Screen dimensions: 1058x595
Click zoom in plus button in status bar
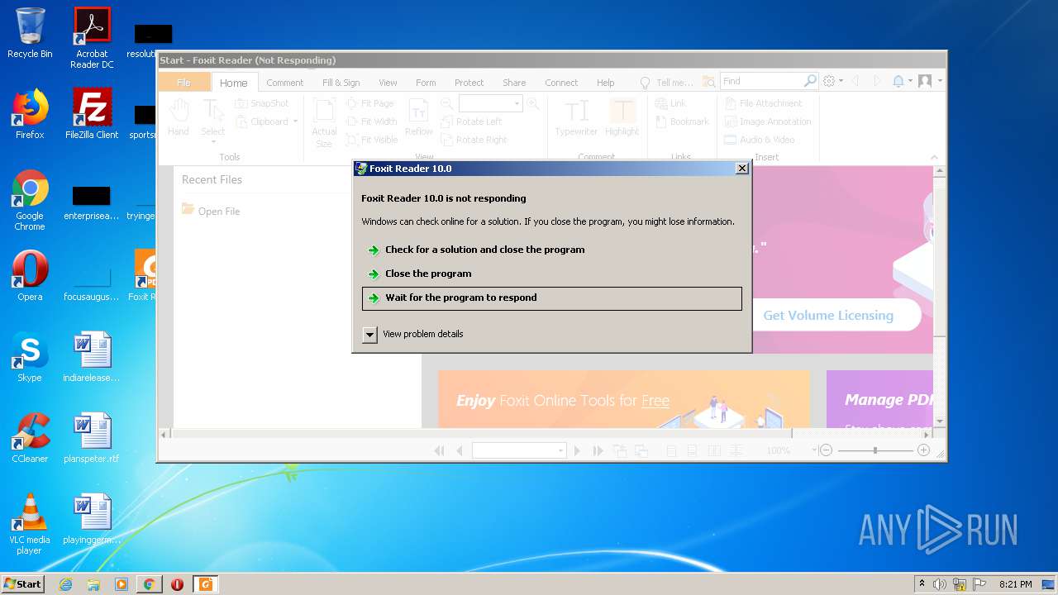point(923,450)
